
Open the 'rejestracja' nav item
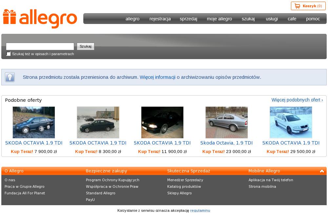[160, 19]
